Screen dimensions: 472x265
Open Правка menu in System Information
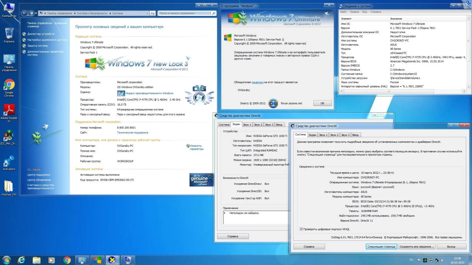(355, 12)
